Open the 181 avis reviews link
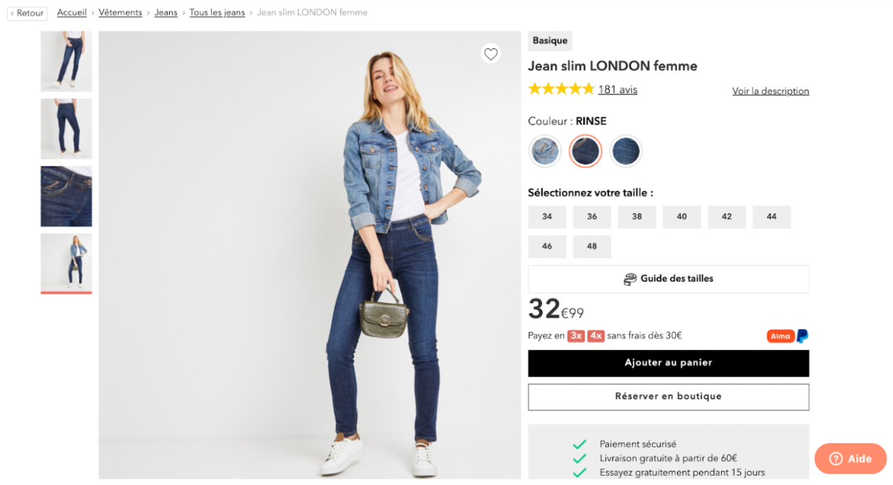This screenshot has width=893, height=485. click(x=617, y=90)
